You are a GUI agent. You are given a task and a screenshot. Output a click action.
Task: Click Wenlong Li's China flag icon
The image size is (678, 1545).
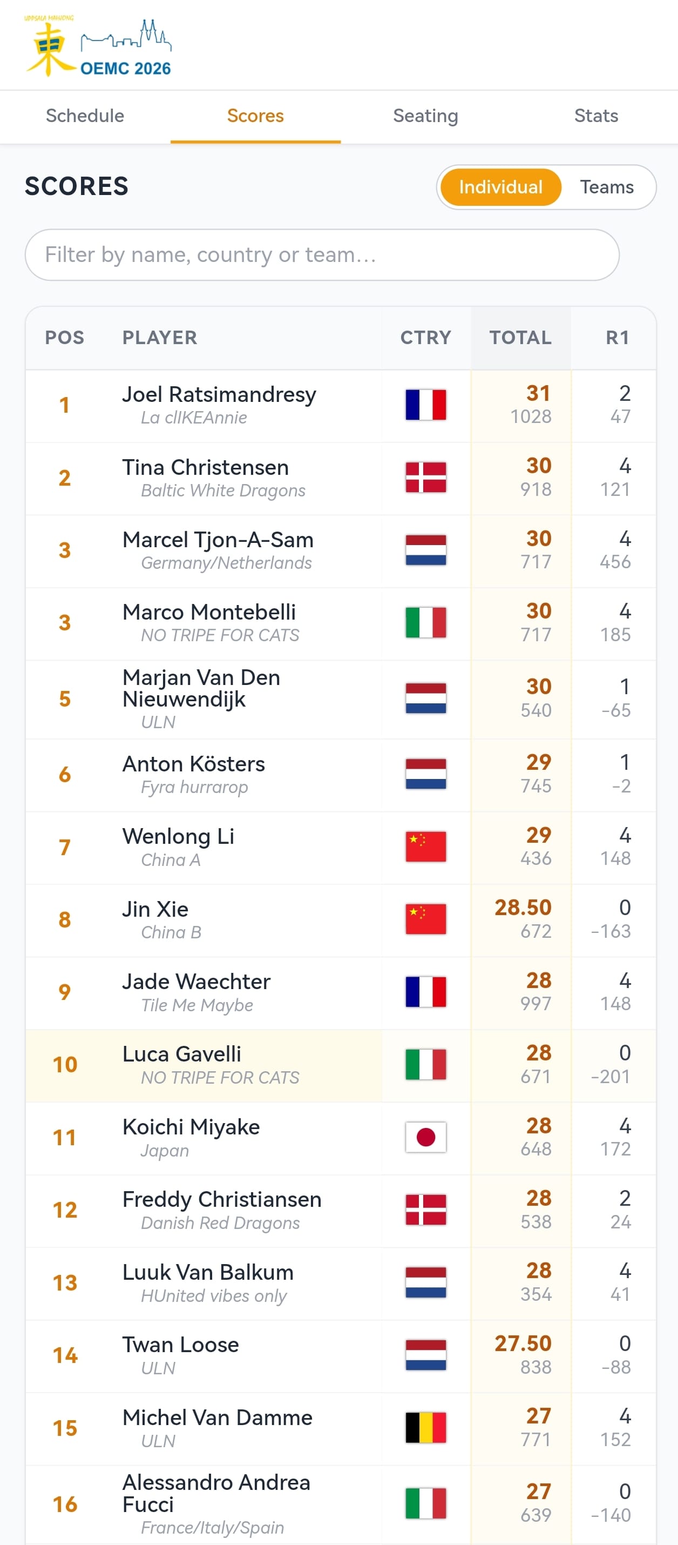pos(425,847)
